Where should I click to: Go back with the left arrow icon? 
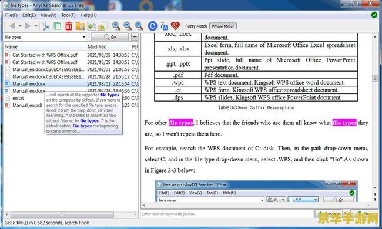[12, 26]
